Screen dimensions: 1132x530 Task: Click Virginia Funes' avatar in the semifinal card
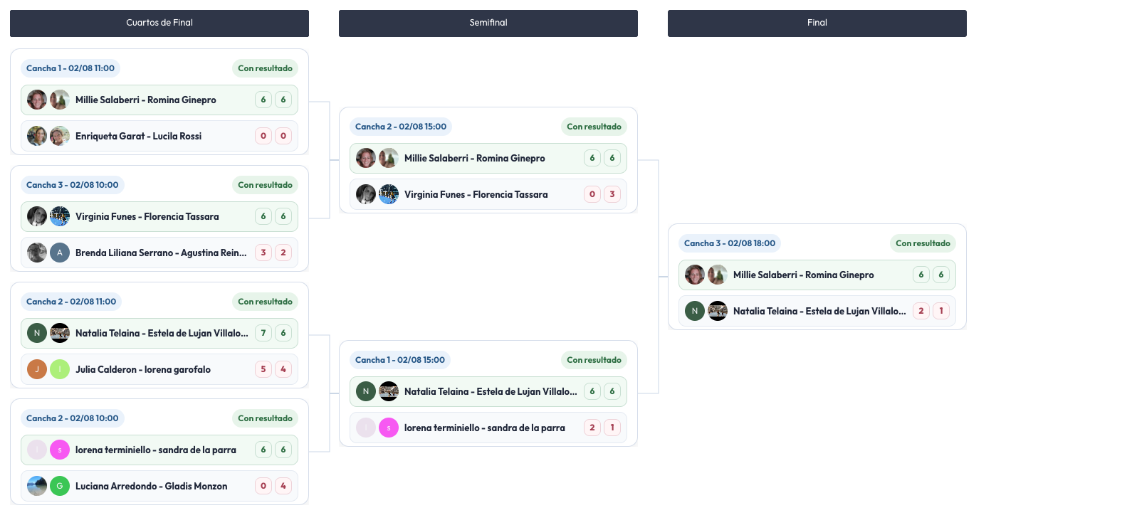pos(366,194)
